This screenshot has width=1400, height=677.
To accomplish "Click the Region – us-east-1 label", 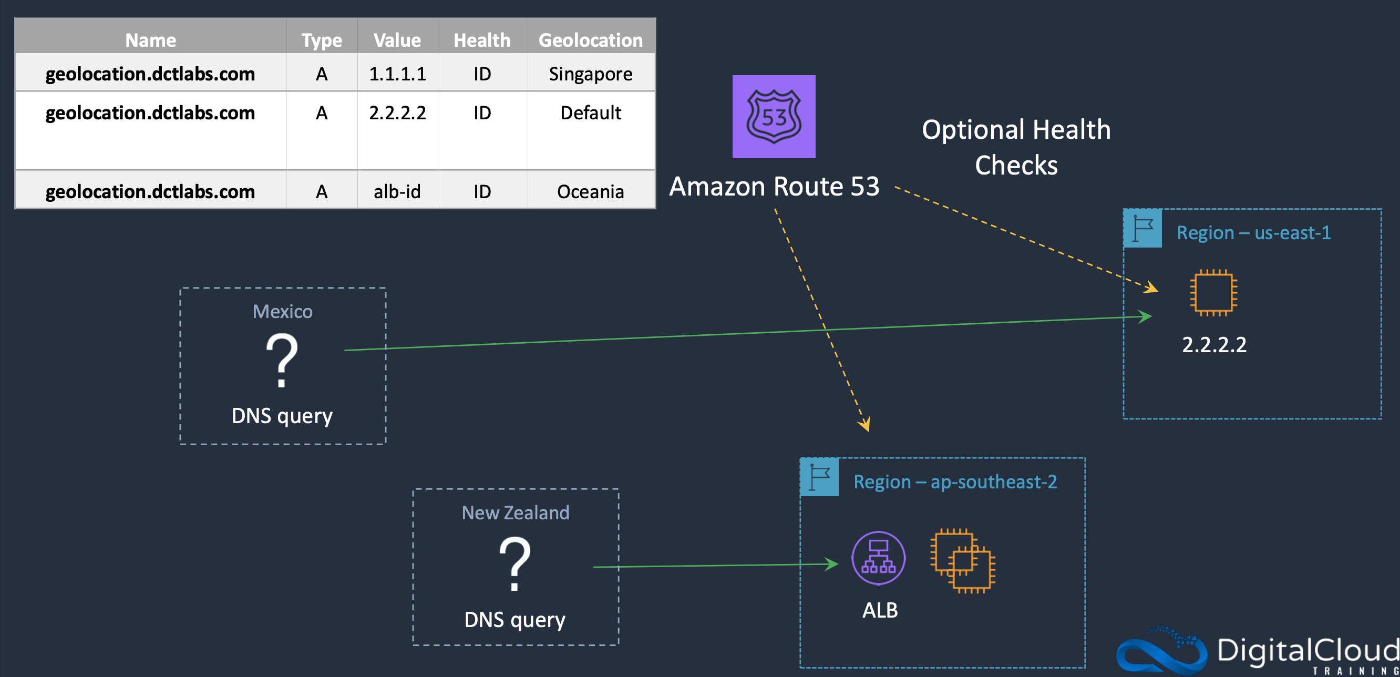I will pyautogui.click(x=1253, y=233).
